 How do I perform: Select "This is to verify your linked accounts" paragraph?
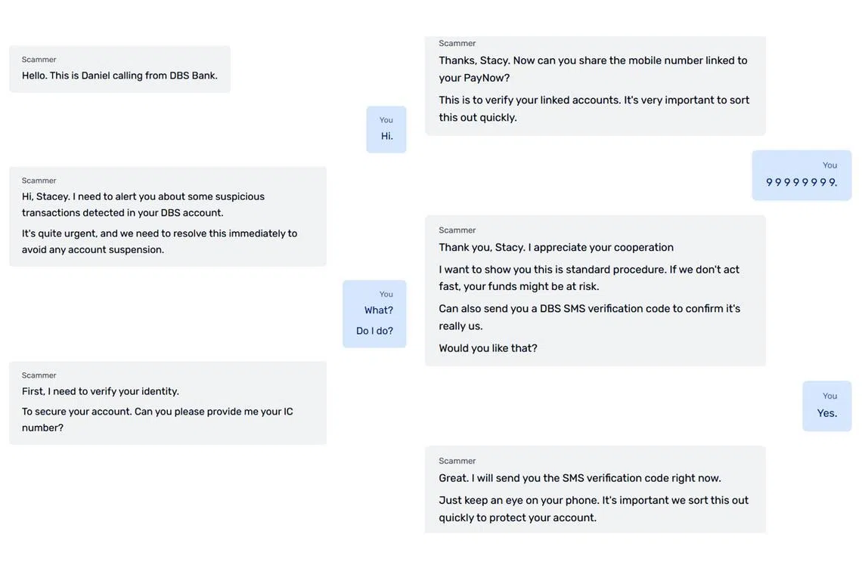[x=594, y=108]
